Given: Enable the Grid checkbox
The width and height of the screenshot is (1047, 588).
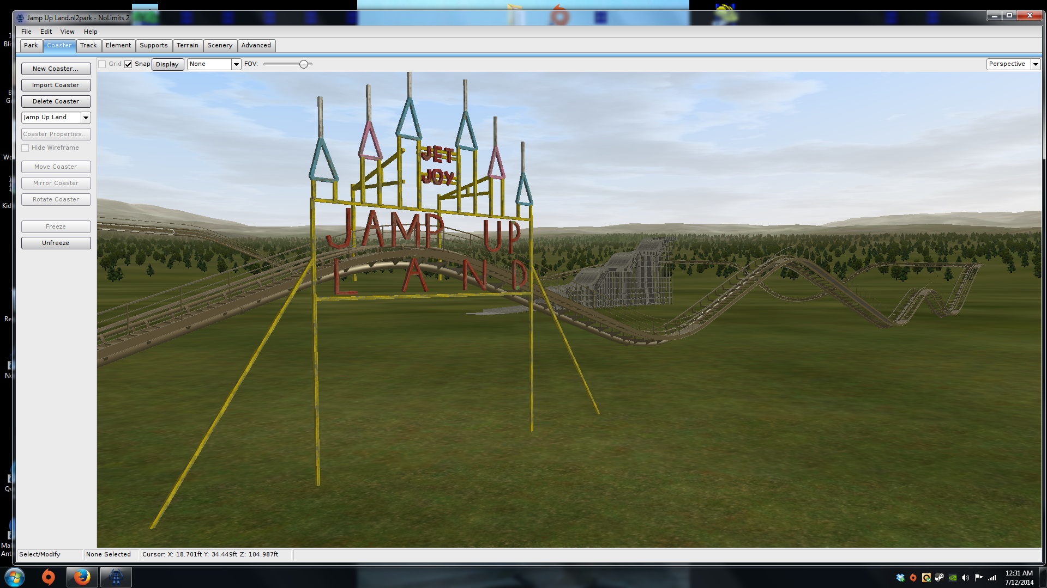Looking at the screenshot, I should click(102, 64).
